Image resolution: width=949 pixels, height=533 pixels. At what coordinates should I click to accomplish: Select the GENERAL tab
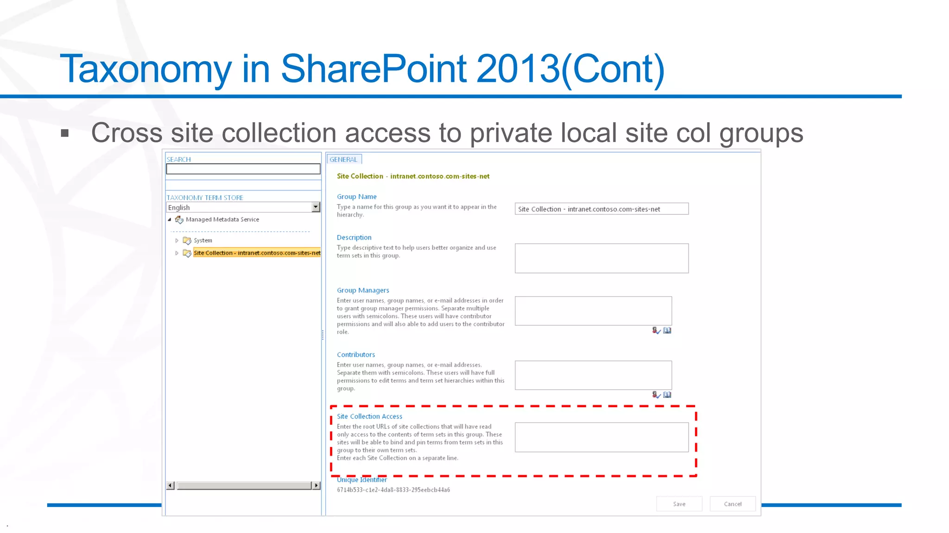click(343, 159)
